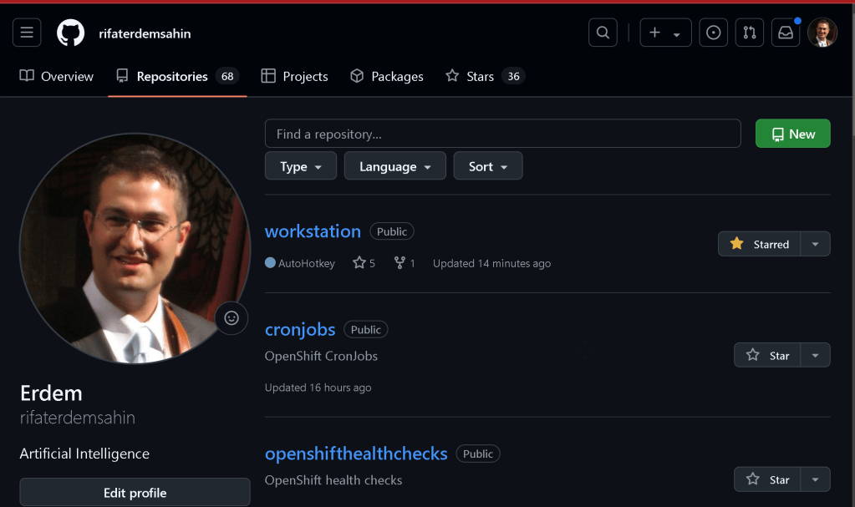The height and width of the screenshot is (507, 855).
Task: Unstar workstation via Starred button
Action: pyautogui.click(x=759, y=244)
